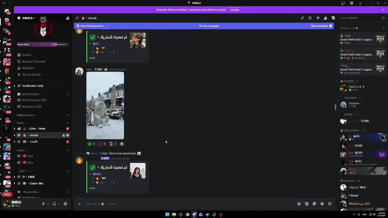The height and width of the screenshot is (218, 388).
Task: Click the 'Click to see attachment' reply link
Action: coord(122,154)
